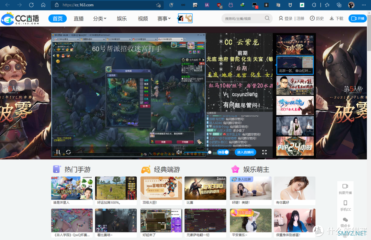This screenshot has height=240, width=371.
Task: Click the 热门手游 section heading
Action: click(x=78, y=170)
